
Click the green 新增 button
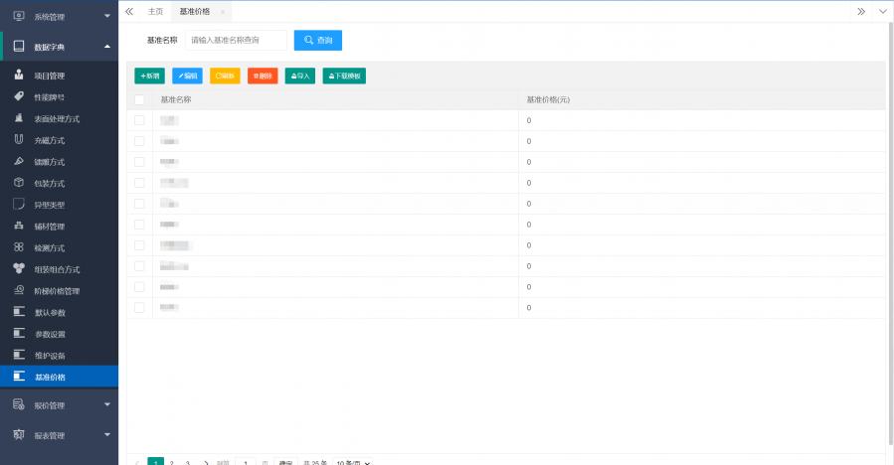[x=150, y=76]
